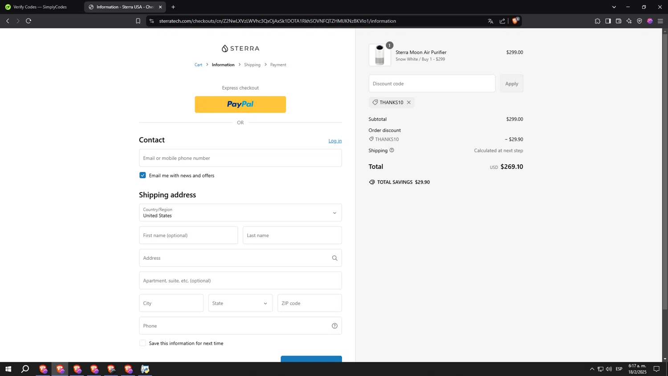Open the browser hamburger menu
The width and height of the screenshot is (668, 376).
pyautogui.click(x=660, y=21)
